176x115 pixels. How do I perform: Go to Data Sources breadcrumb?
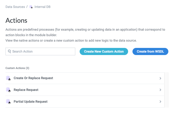[15, 7]
